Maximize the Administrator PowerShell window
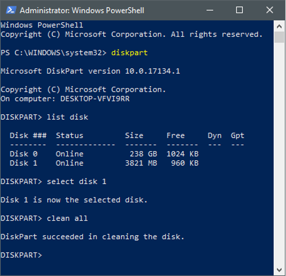The height and width of the screenshot is (276, 286). 239,10
